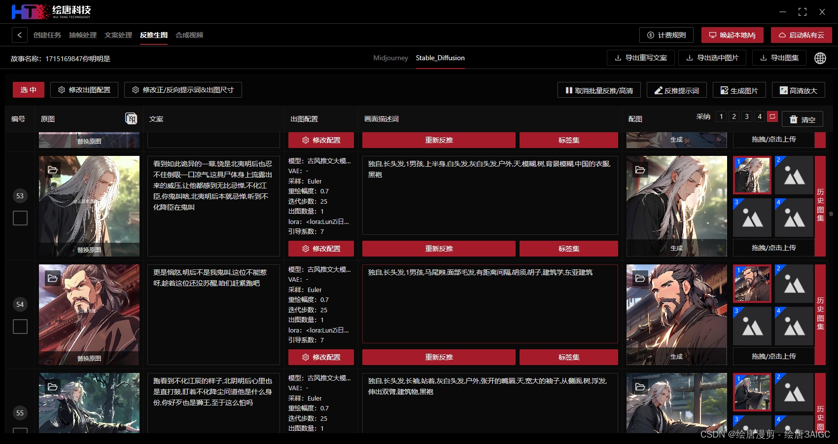838x444 pixels.
Task: Open folder icon on row 55 generated image
Action: 640,387
